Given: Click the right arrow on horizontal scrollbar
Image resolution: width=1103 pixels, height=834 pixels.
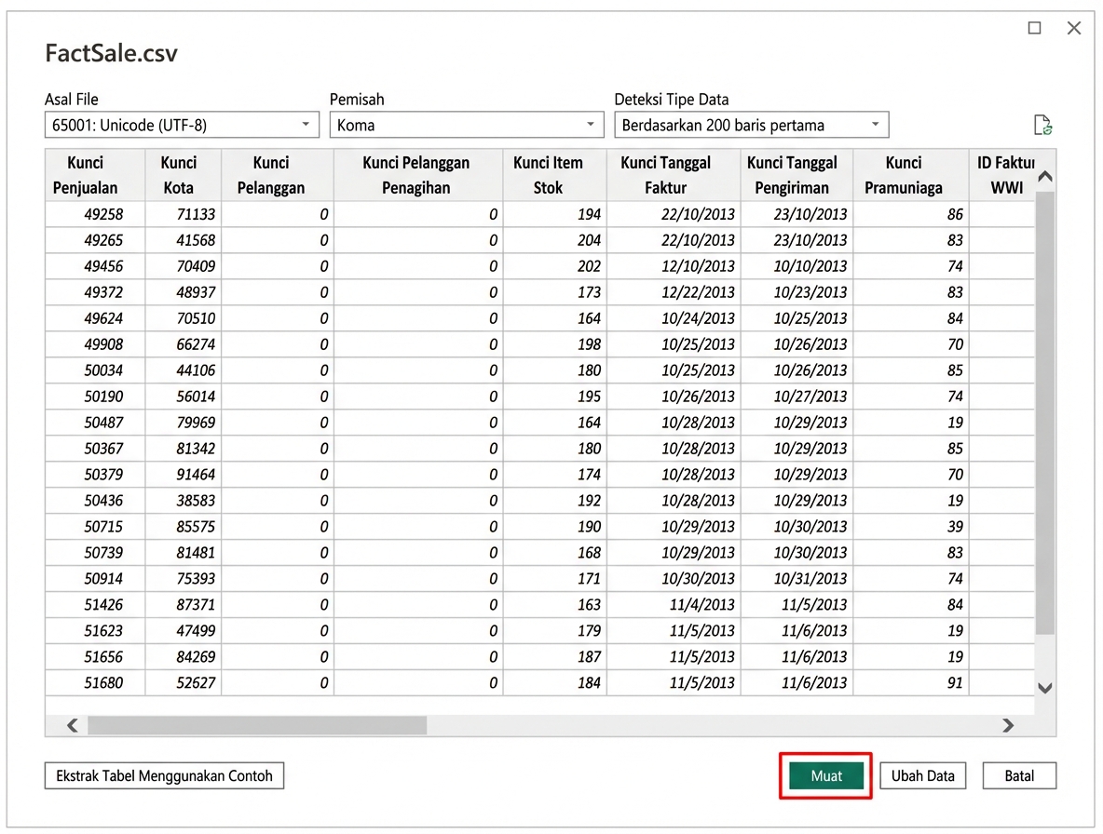Looking at the screenshot, I should click(x=1008, y=725).
